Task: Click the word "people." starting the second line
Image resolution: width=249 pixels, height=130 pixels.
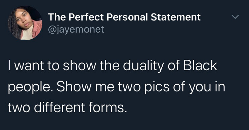Action: (x=29, y=88)
